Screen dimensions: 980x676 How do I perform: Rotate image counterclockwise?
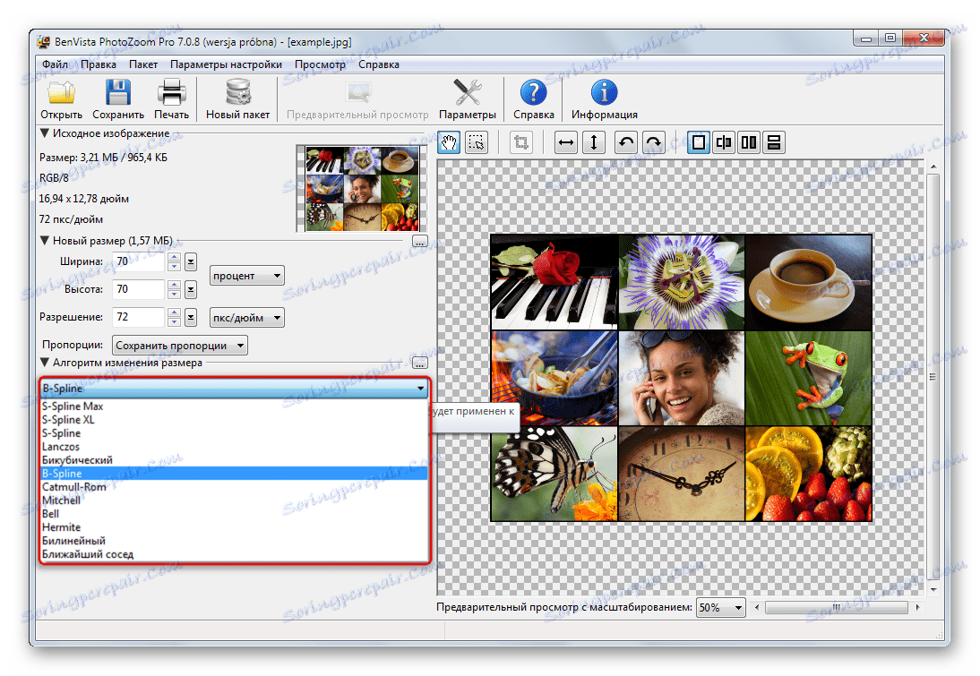tap(625, 142)
